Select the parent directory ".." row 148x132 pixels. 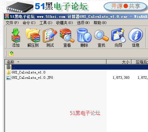pos(77,67)
